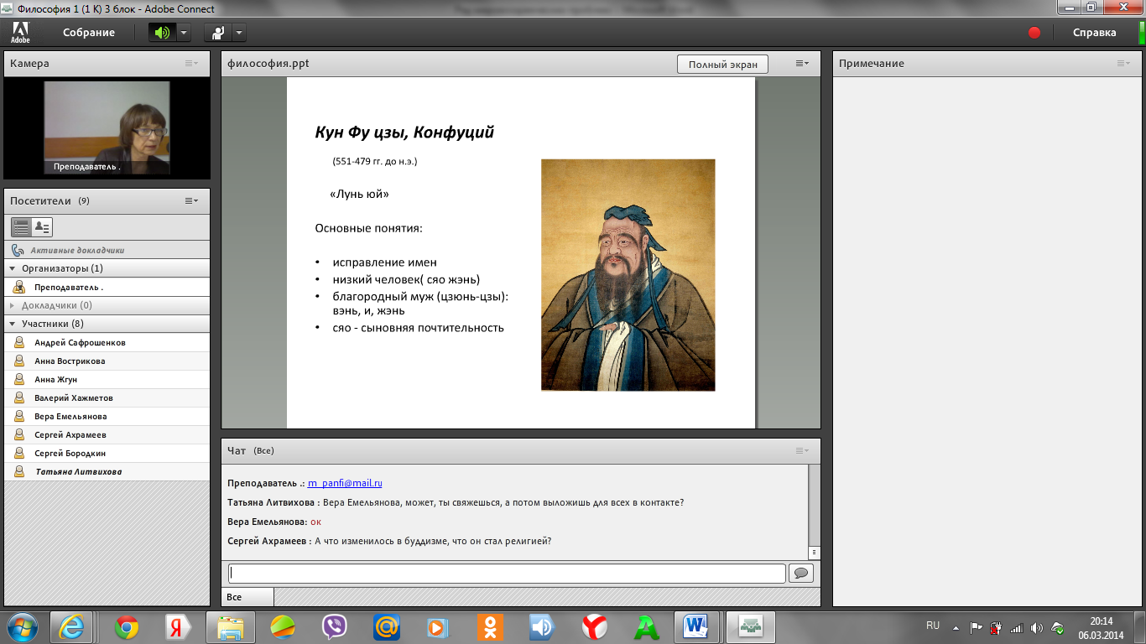This screenshot has height=644, width=1146.
Task: Open Google Chrome from taskbar
Action: [x=127, y=626]
